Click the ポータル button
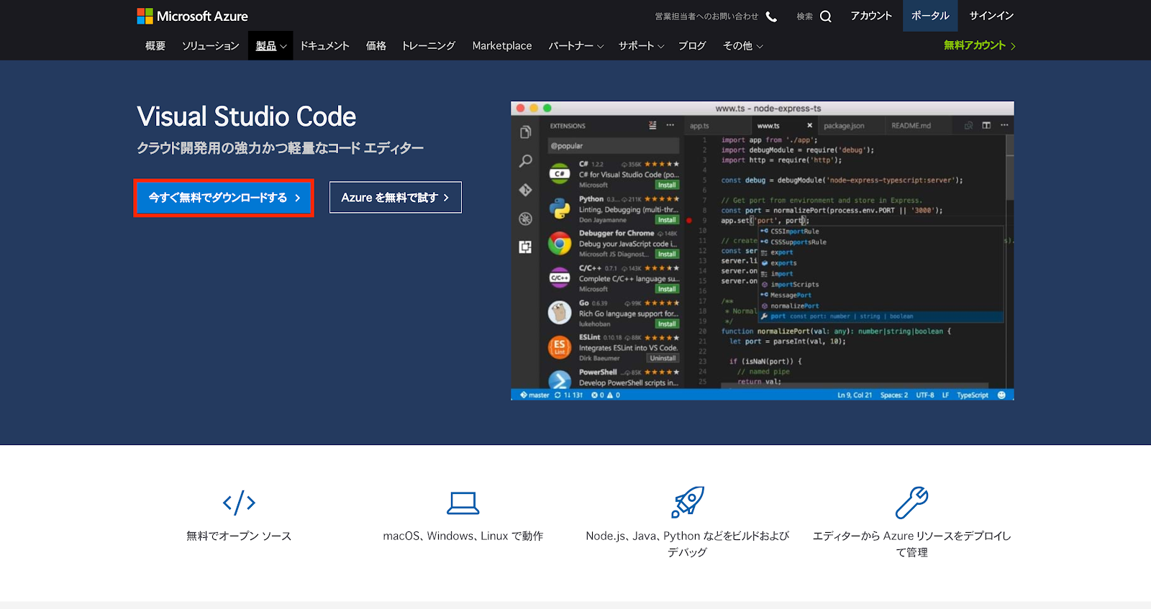The image size is (1151, 609). pos(930,16)
